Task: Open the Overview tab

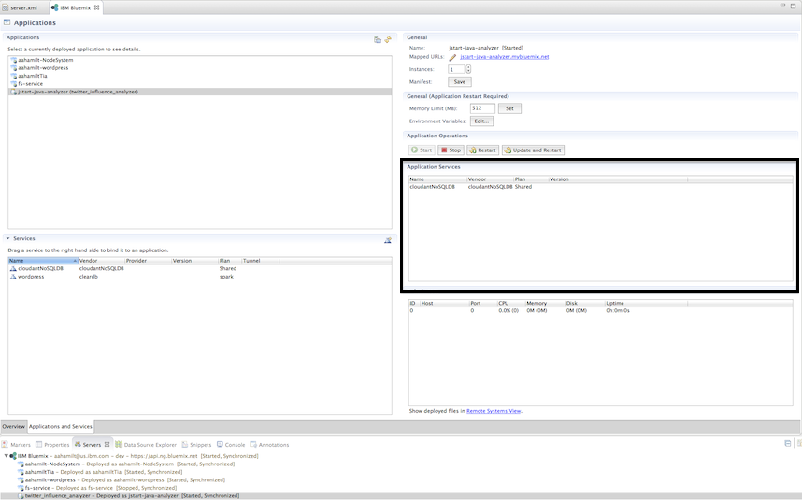Action: (13, 426)
